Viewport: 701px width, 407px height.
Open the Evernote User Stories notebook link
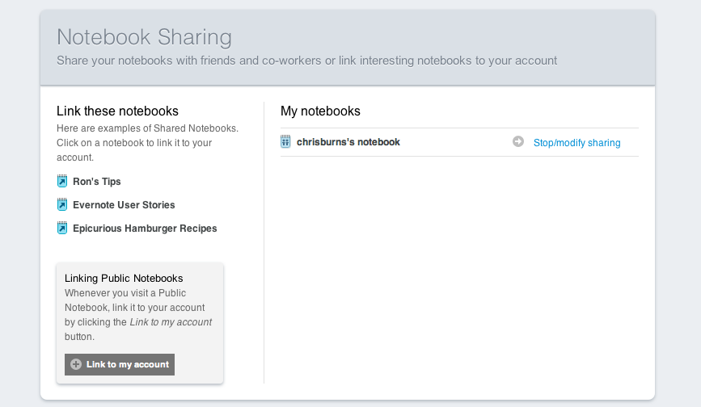tap(124, 205)
